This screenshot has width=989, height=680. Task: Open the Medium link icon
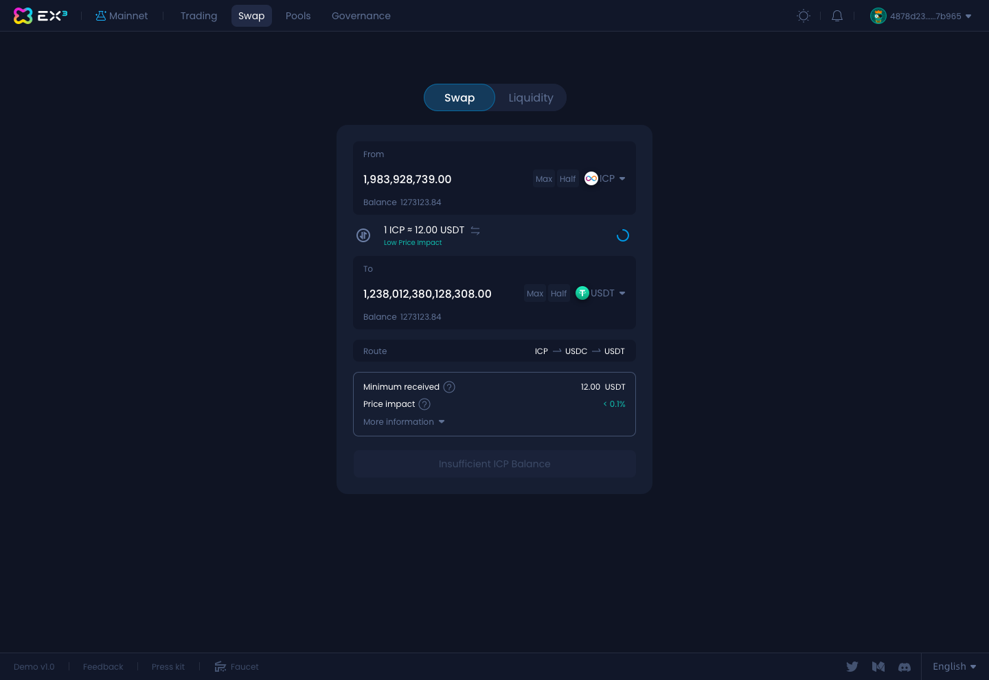pyautogui.click(x=878, y=666)
